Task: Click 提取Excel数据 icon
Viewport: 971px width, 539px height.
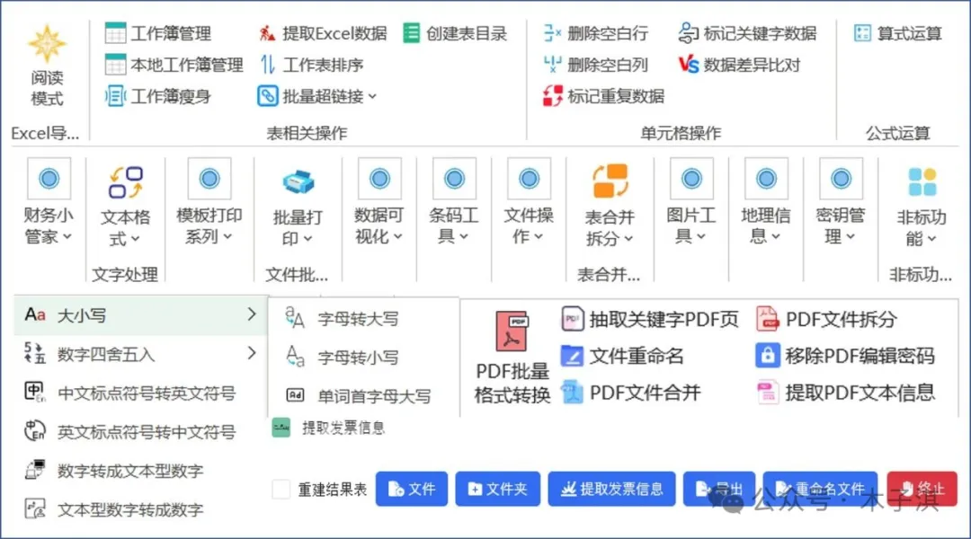Action: pyautogui.click(x=267, y=34)
